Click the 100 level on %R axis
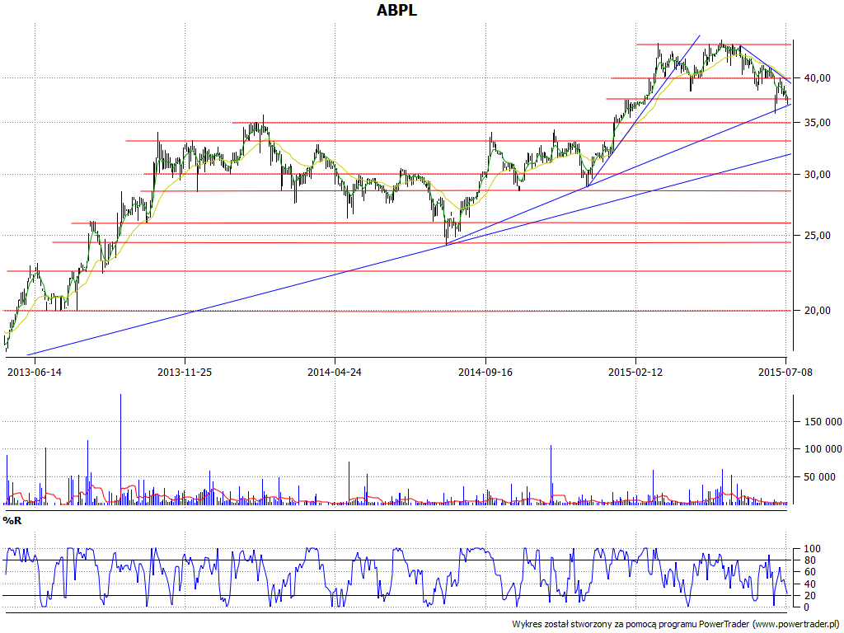This screenshot has width=844, height=633. [812, 549]
